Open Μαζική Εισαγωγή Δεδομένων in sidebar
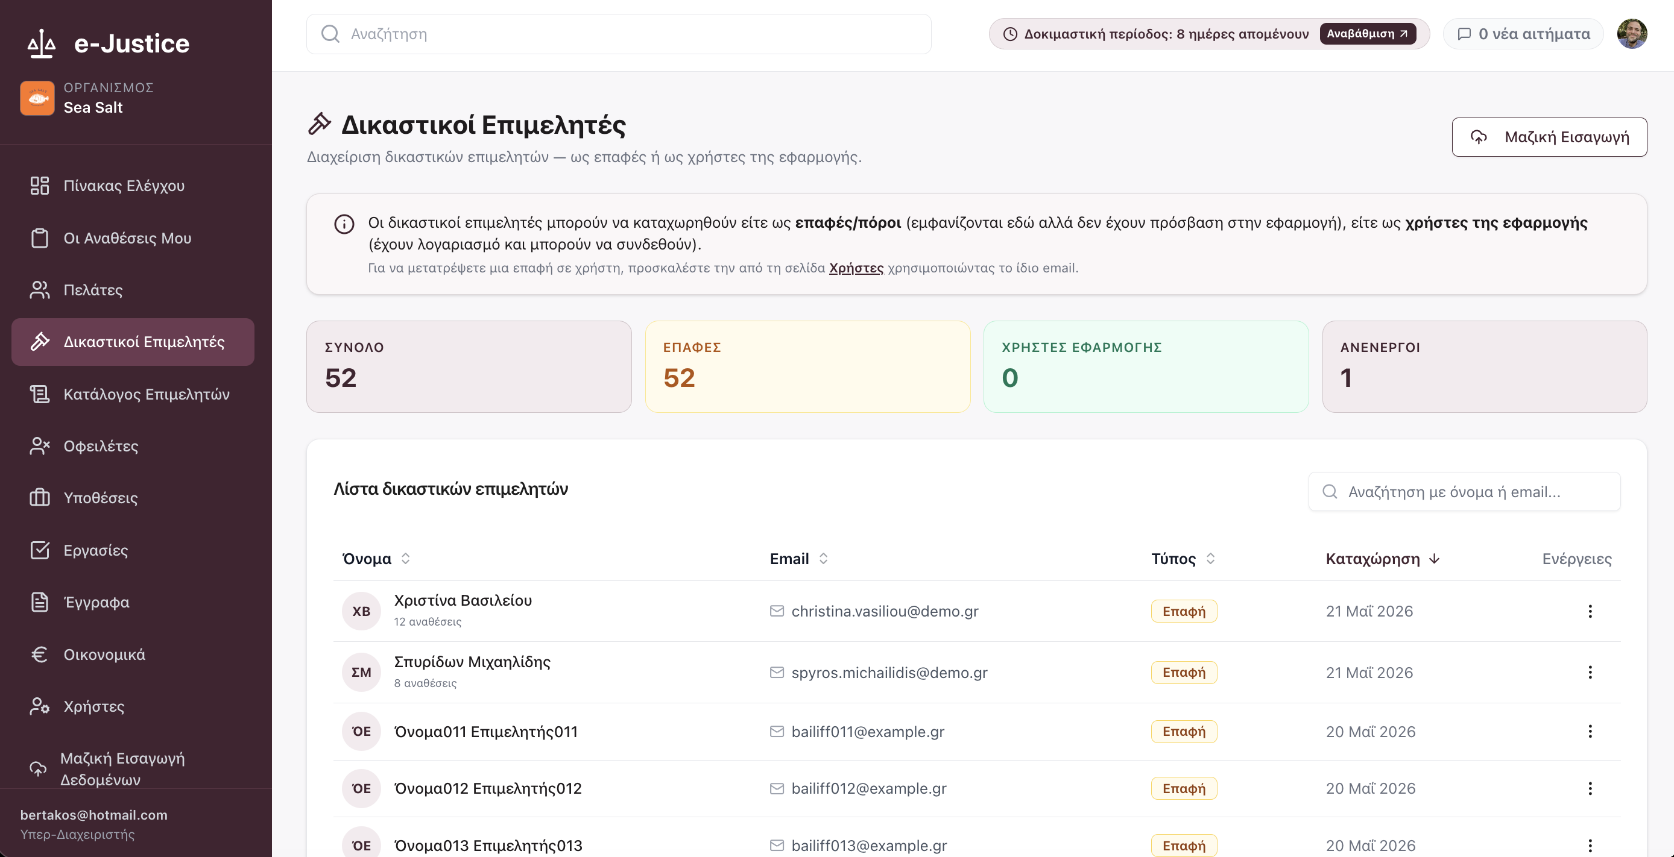Image resolution: width=1674 pixels, height=857 pixels. (x=133, y=768)
